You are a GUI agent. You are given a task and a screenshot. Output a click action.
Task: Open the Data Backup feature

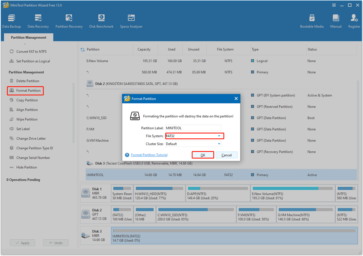pyautogui.click(x=12, y=20)
